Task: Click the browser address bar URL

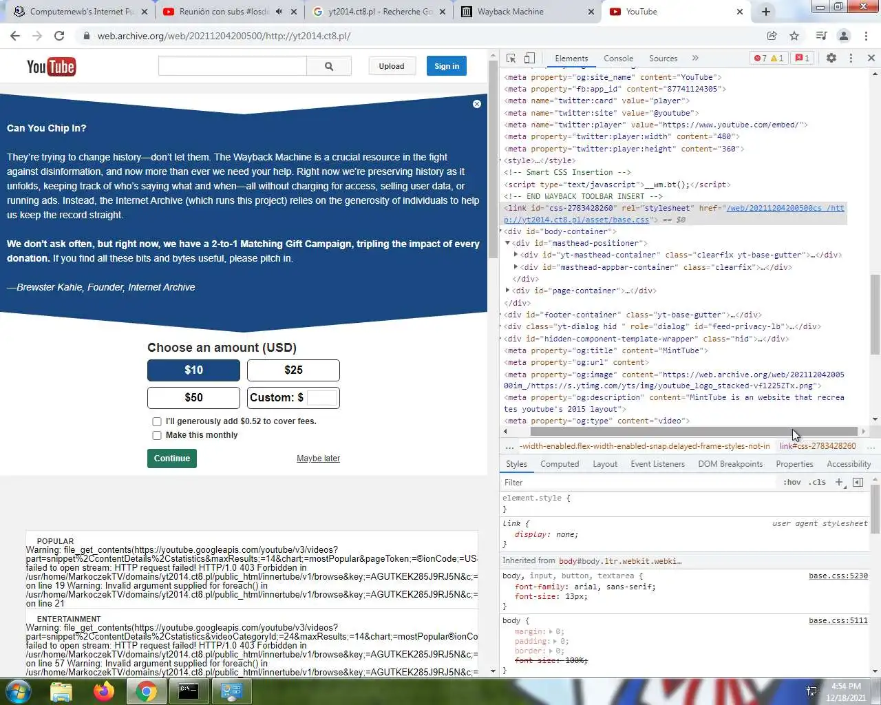Action: pos(224,36)
